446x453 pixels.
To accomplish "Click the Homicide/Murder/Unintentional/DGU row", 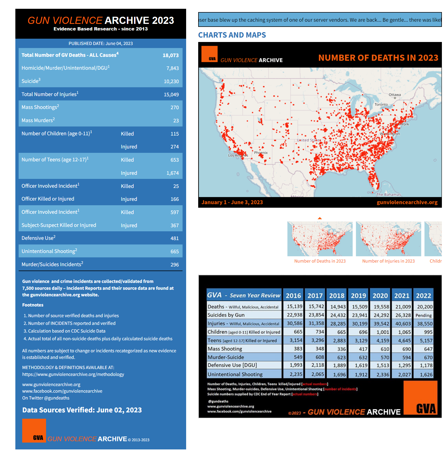I will [101, 68].
